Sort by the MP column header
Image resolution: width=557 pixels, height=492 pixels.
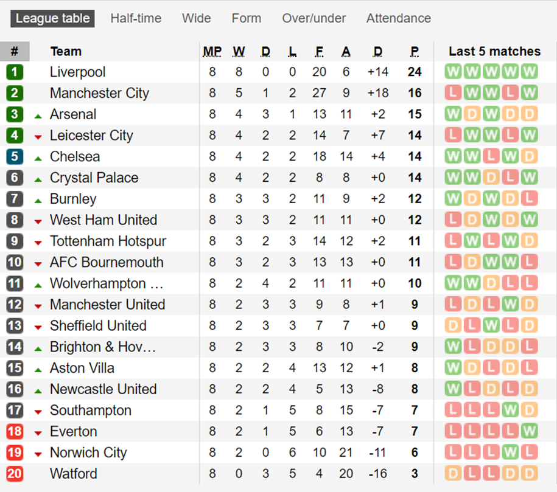pyautogui.click(x=212, y=52)
